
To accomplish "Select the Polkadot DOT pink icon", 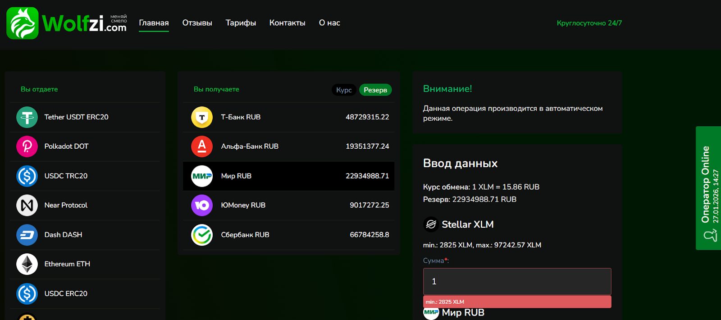I will coord(27,146).
